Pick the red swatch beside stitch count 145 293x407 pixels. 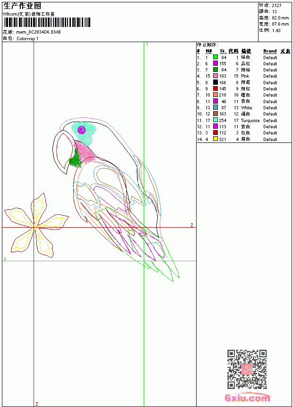pyautogui.click(x=215, y=88)
